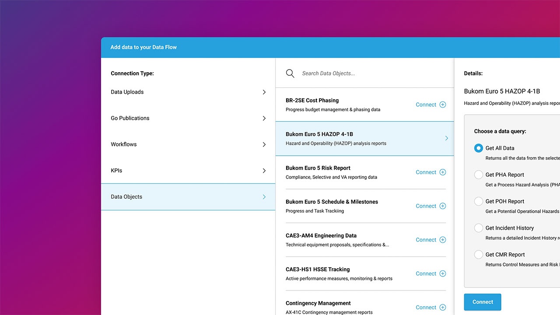The image size is (560, 315).
Task: Click plus icon for BR-2SE Cost Phasing
Action: click(x=443, y=105)
